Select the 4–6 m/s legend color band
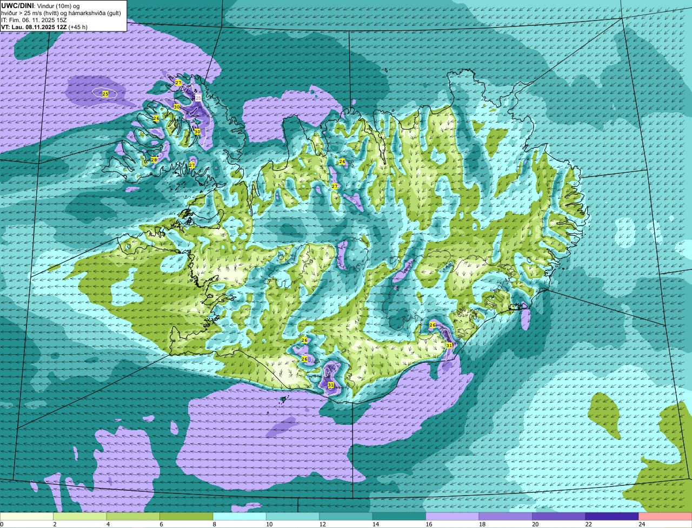This screenshot has height=528, width=692. point(134,517)
